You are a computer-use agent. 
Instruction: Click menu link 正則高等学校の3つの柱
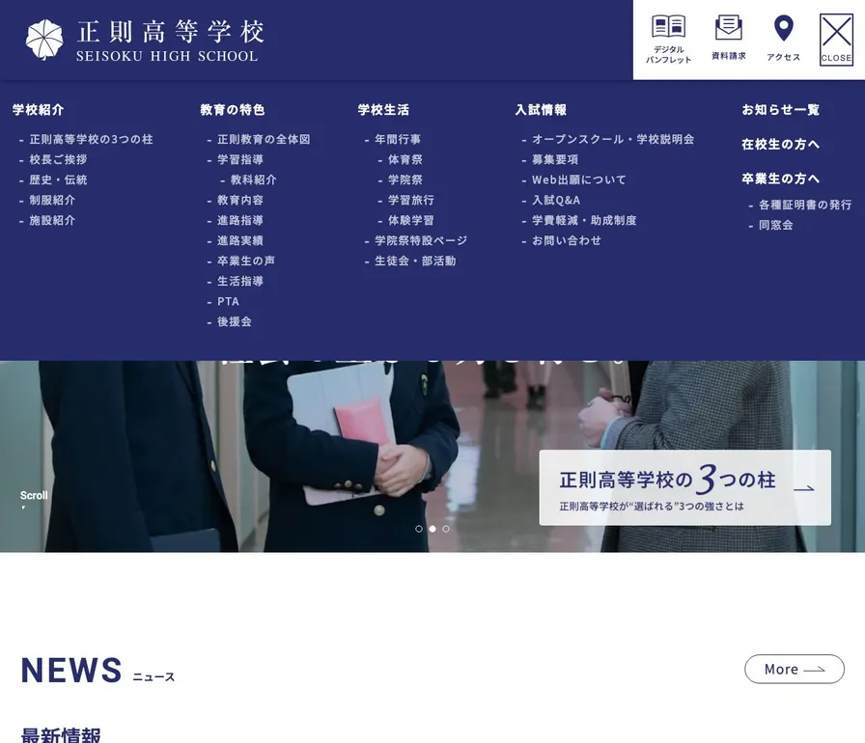(x=91, y=140)
